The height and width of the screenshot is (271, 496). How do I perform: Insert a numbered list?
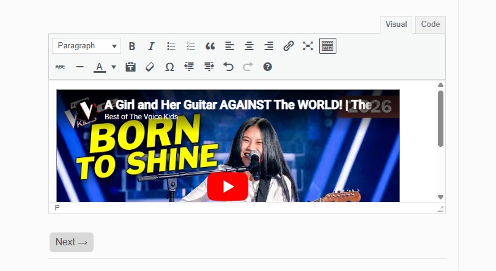pyautogui.click(x=191, y=46)
